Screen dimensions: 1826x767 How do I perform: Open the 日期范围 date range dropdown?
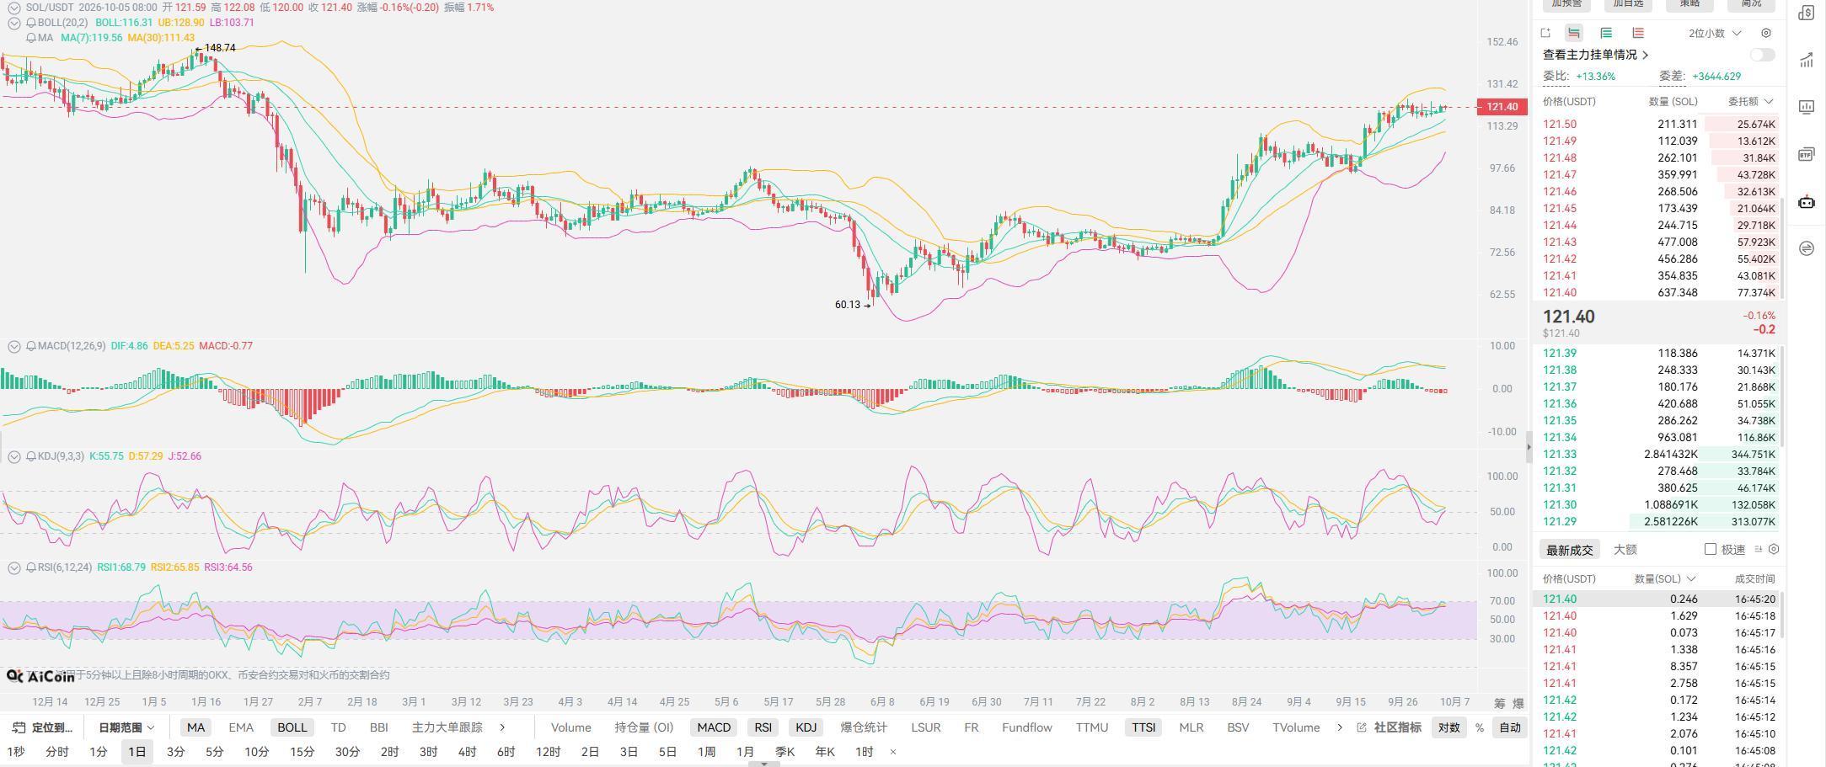tap(126, 727)
